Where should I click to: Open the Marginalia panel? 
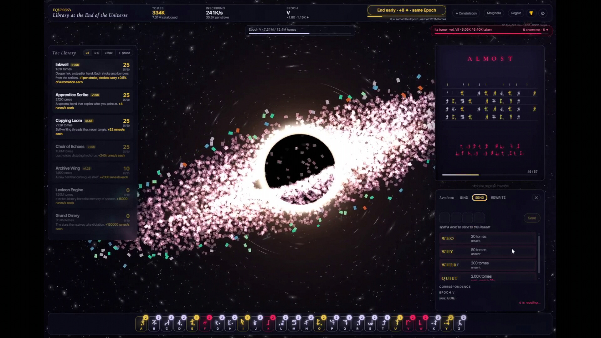[494, 13]
